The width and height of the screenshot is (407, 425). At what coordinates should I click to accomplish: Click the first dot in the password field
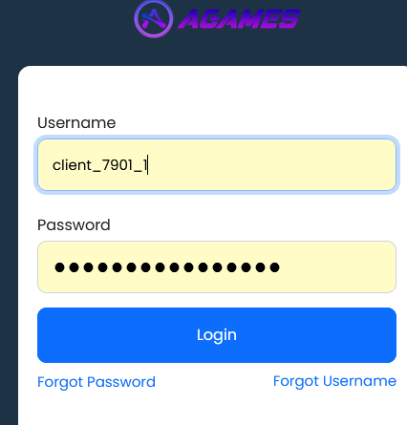[59, 267]
